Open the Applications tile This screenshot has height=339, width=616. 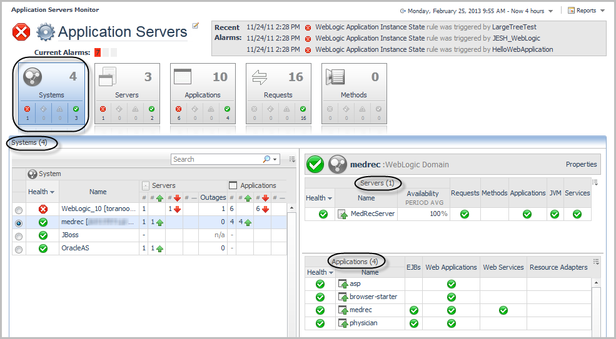click(203, 94)
